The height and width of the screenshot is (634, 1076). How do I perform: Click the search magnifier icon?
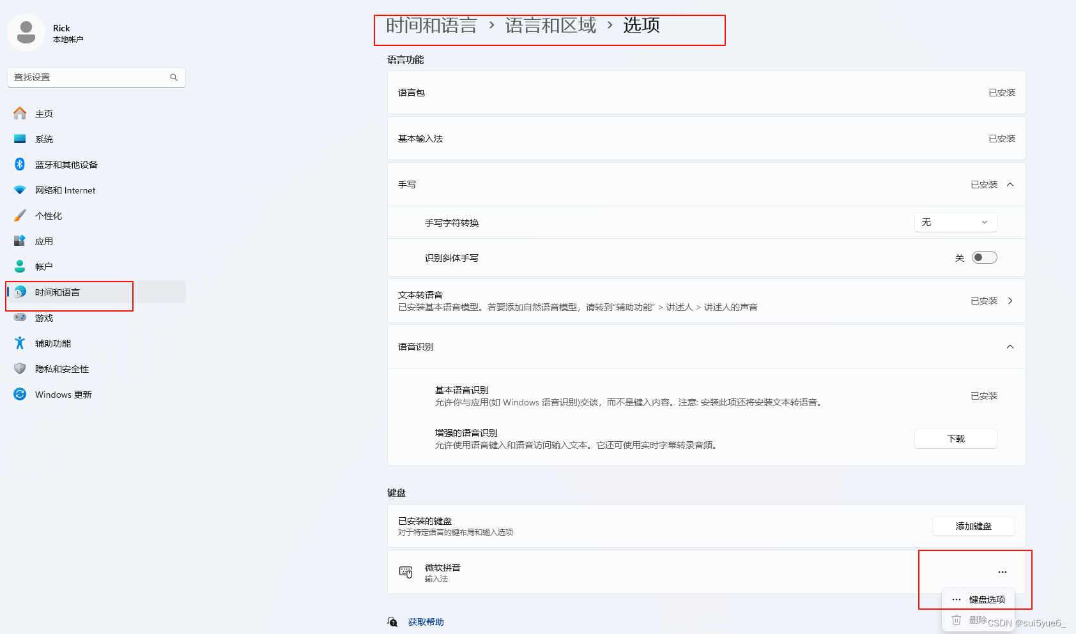[174, 77]
